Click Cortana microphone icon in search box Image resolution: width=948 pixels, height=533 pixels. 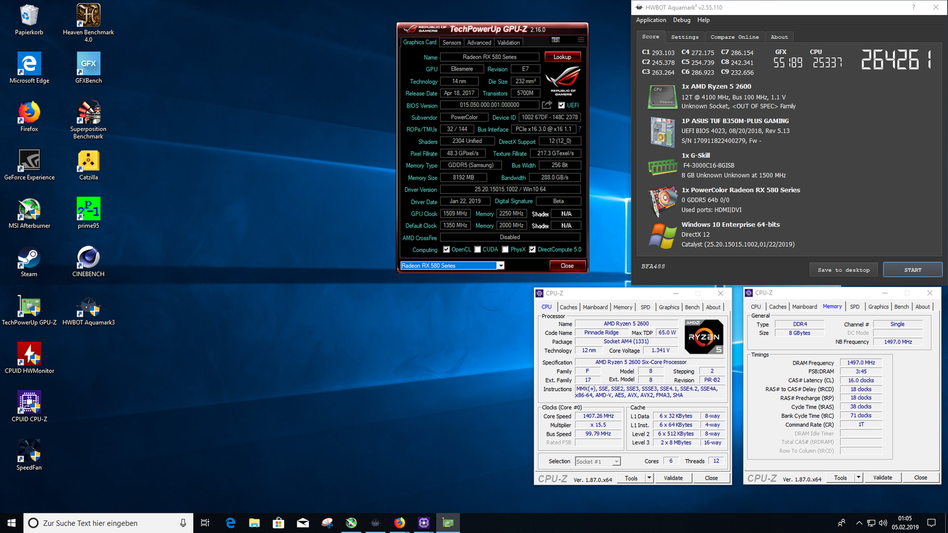coord(183,523)
